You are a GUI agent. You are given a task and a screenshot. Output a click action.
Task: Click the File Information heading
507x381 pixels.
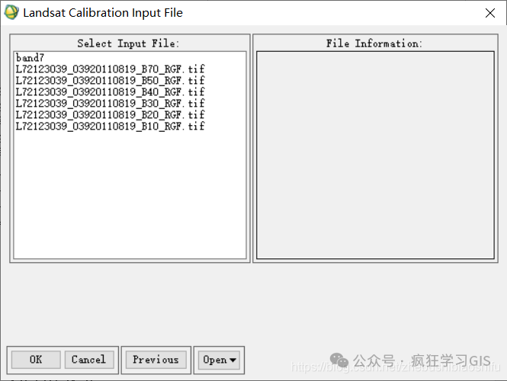point(374,43)
